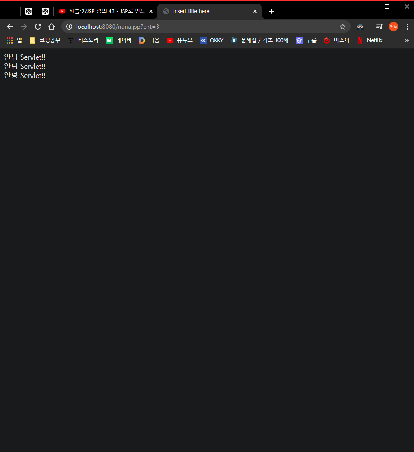The width and height of the screenshot is (414, 452).
Task: Open the 다음 bookmark
Action: click(149, 40)
